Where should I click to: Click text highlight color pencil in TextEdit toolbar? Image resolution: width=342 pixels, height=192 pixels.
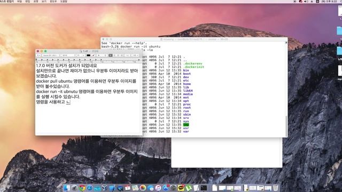[93, 55]
